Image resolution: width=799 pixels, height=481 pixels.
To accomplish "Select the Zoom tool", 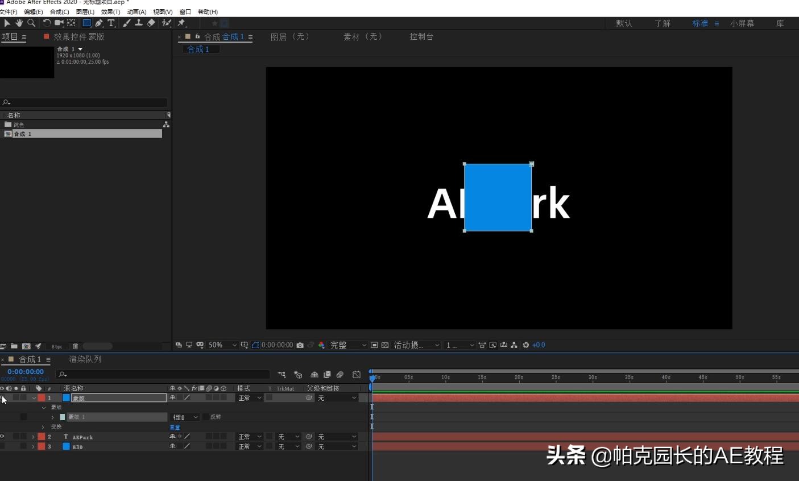I will 31,23.
